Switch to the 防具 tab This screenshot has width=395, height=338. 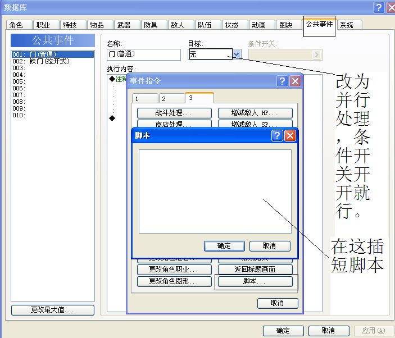pyautogui.click(x=154, y=25)
